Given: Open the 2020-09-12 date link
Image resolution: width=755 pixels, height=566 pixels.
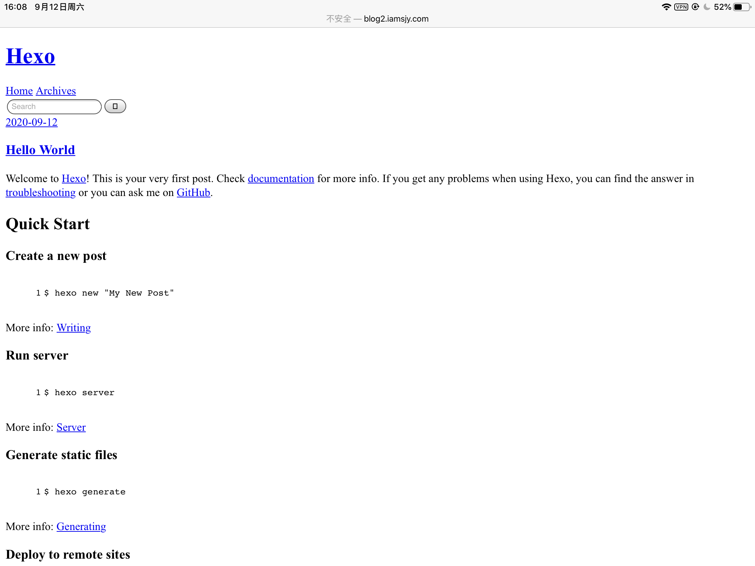Looking at the screenshot, I should (31, 122).
